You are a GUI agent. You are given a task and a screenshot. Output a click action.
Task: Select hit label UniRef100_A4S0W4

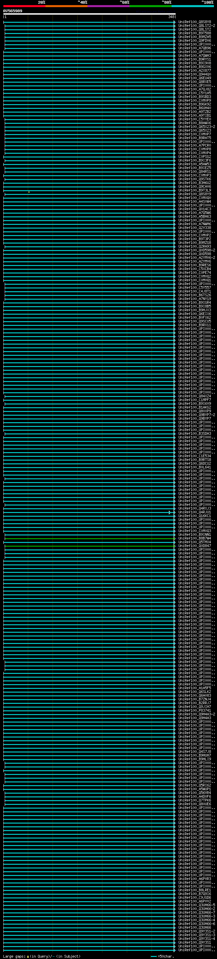[x=195, y=201]
